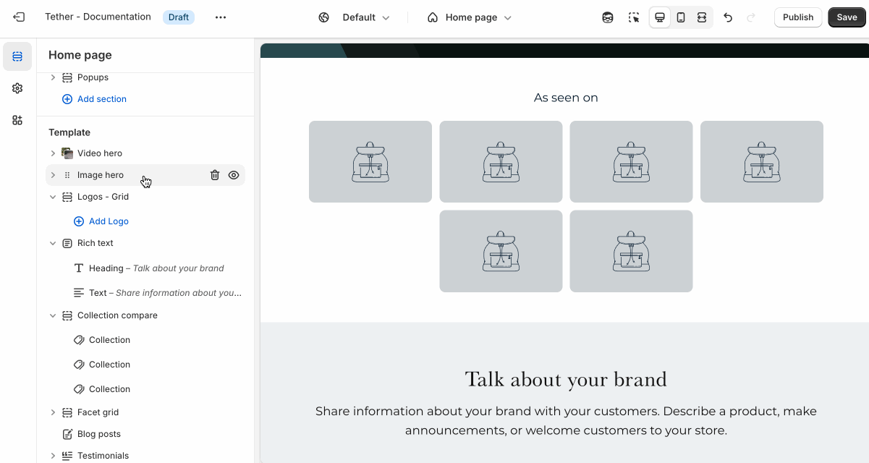Collapse the Rich text section
Screen dimensions: 869x463
click(x=53, y=243)
